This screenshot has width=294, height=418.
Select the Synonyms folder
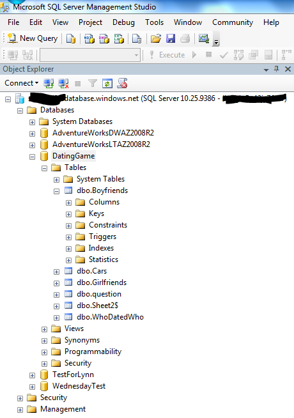(x=82, y=340)
